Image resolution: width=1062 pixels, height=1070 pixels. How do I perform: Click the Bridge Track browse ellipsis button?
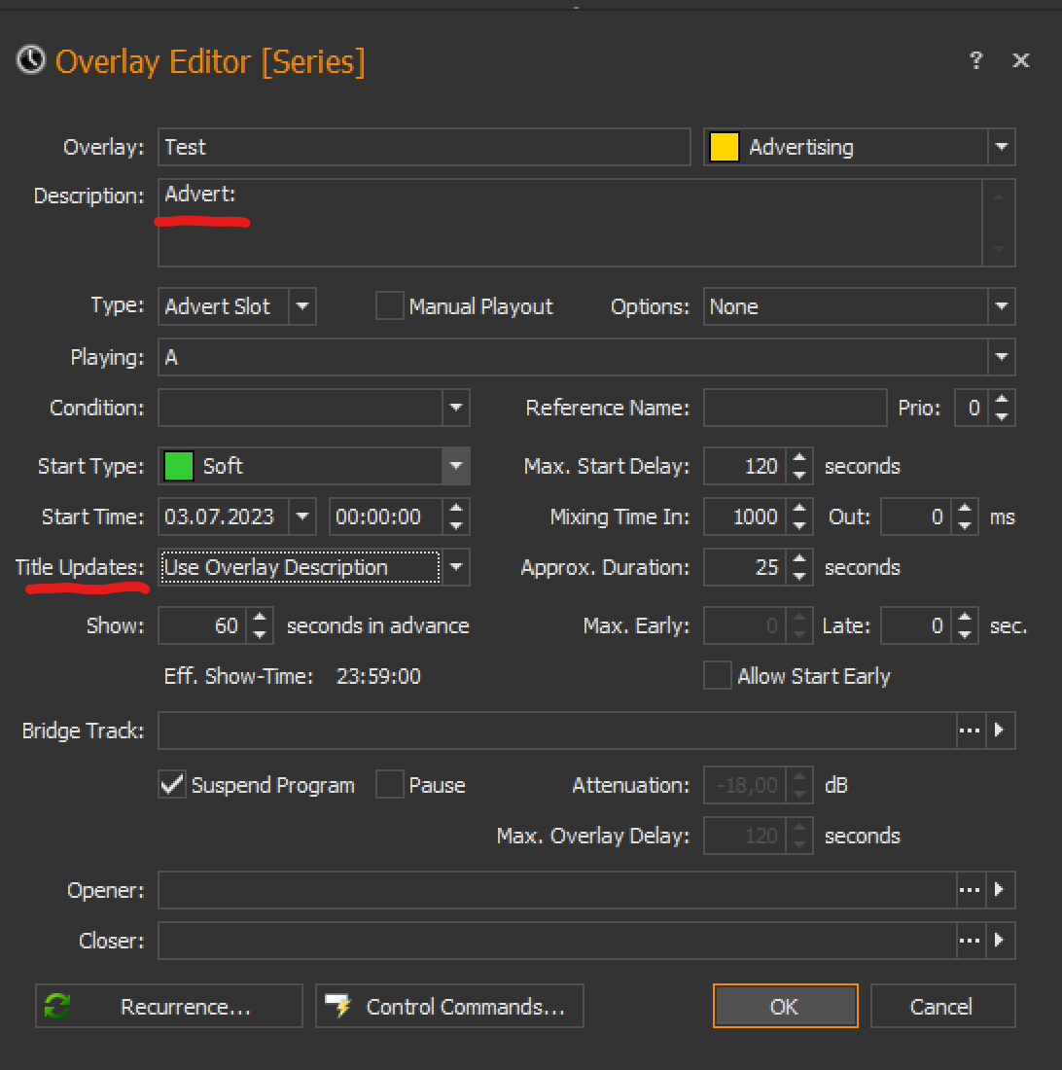coord(970,731)
